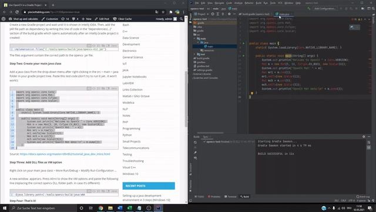Select resources folder in project tree

pos(207,50)
